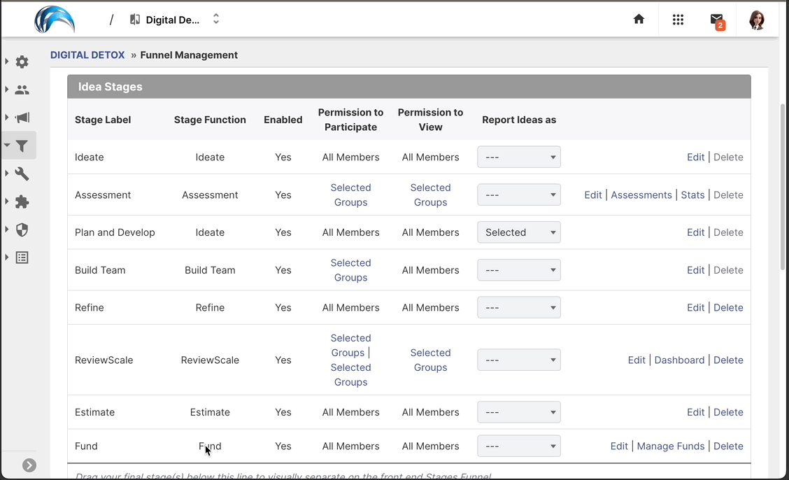Open Report Ideas dropdown for Ideate stage
The height and width of the screenshot is (480, 789).
point(518,157)
